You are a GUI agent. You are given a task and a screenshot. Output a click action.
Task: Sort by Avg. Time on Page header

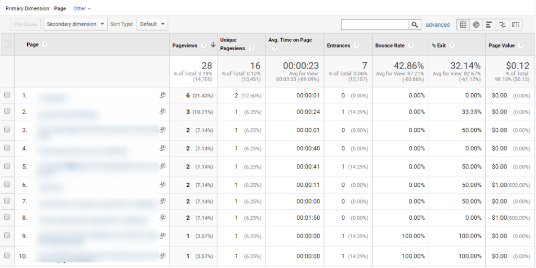point(290,40)
